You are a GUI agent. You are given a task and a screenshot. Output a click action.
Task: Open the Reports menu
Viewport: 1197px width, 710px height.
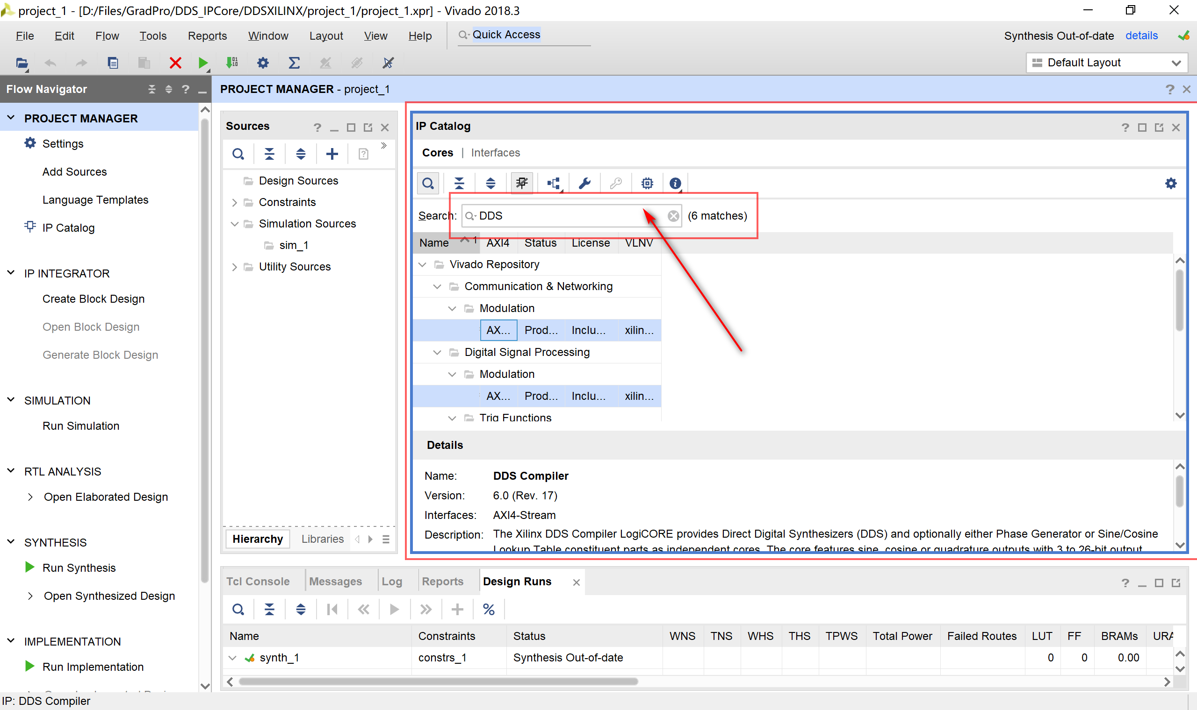(207, 36)
